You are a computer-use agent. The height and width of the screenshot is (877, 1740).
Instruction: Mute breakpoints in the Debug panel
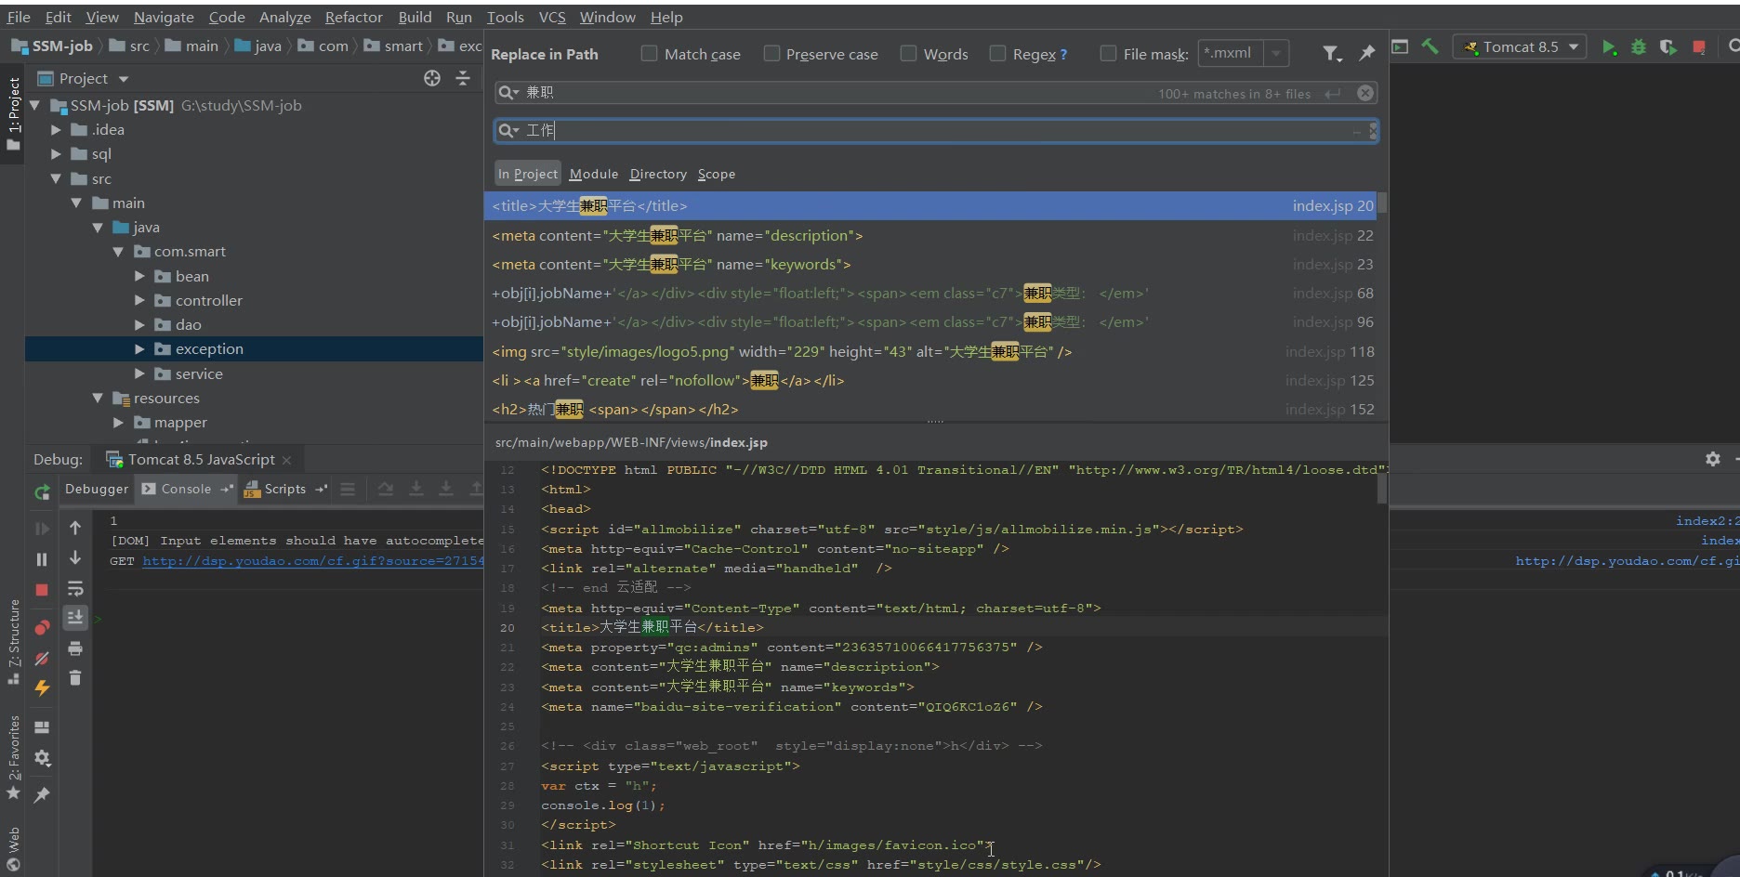42,659
